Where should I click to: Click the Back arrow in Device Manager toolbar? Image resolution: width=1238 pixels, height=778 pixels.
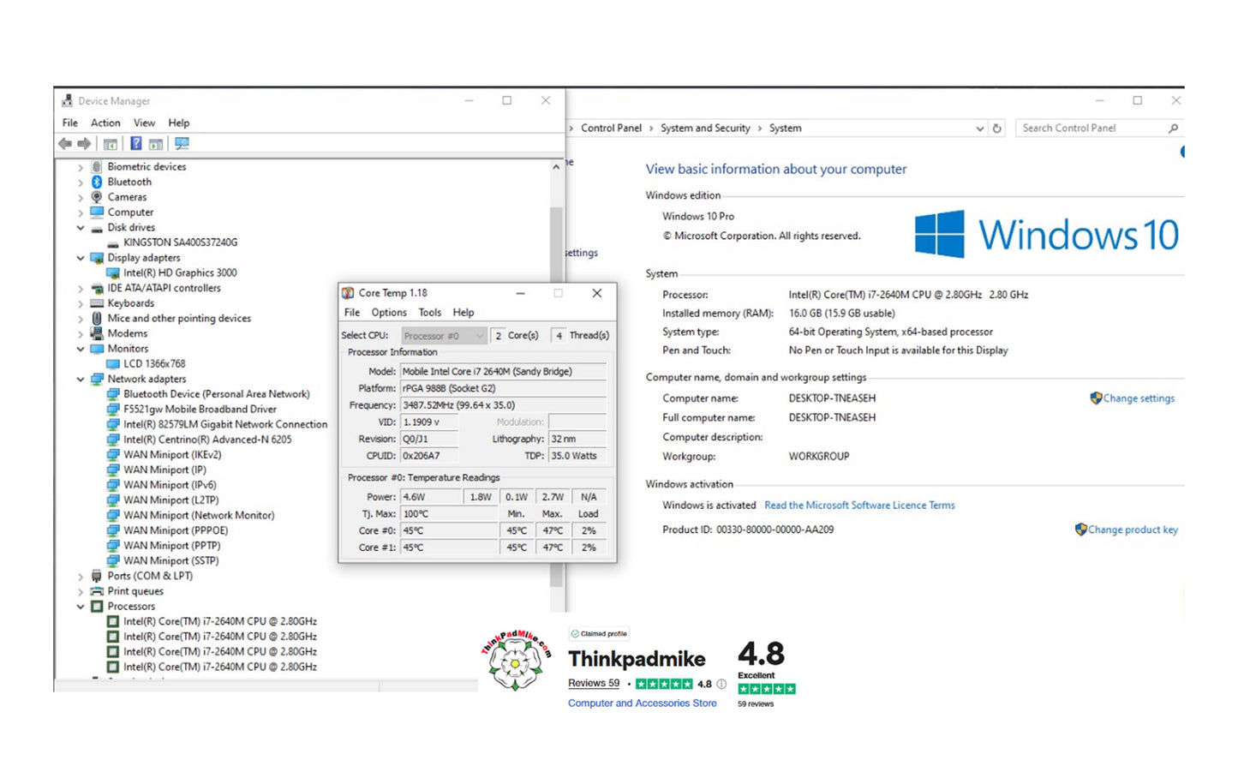point(65,144)
